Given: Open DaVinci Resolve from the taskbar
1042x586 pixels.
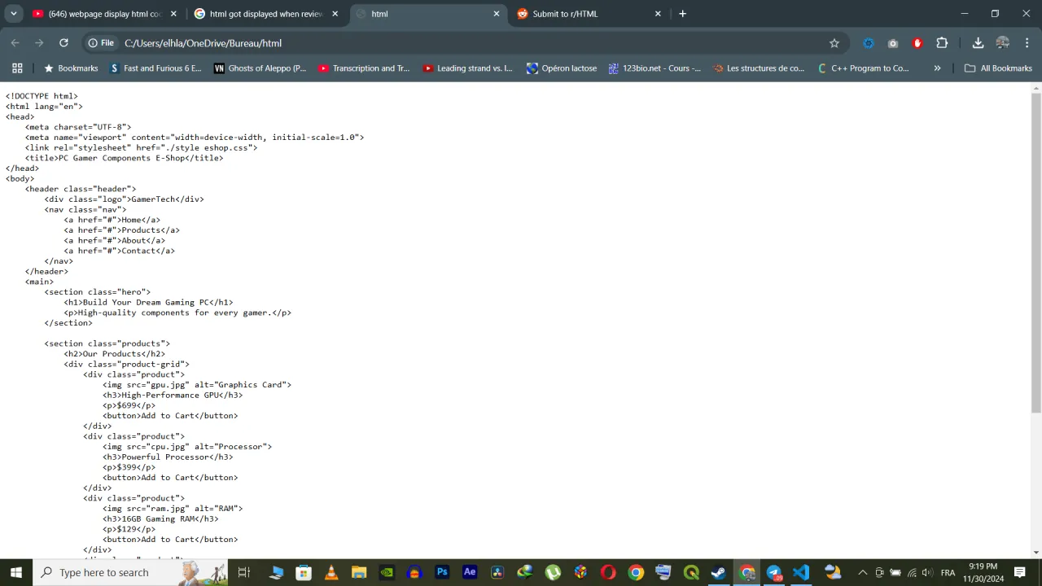Looking at the screenshot, I should click(x=497, y=572).
